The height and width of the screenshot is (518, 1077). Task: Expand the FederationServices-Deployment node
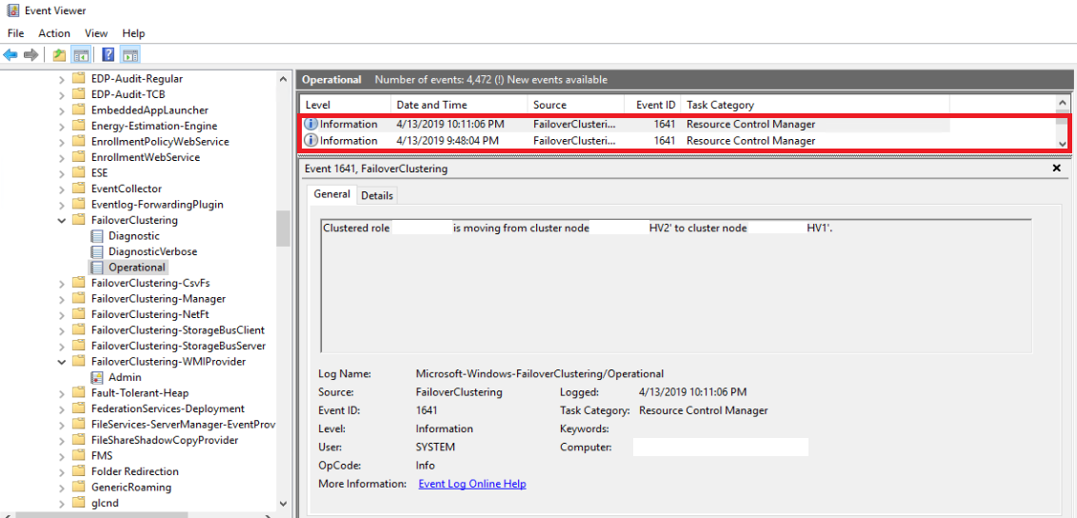coord(62,408)
